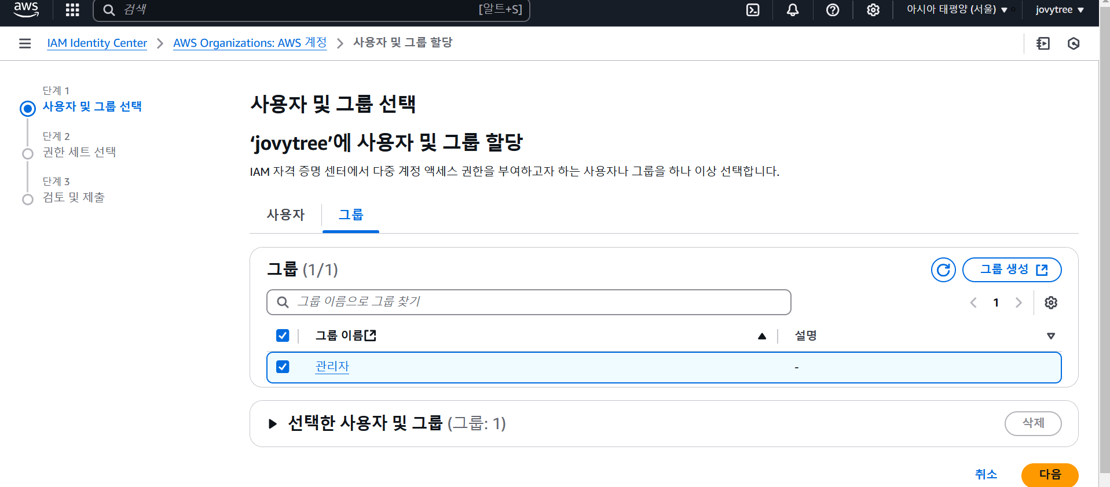Viewport: 1110px width, 487px height.
Task: Open the jovytree account dropdown
Action: click(1060, 10)
